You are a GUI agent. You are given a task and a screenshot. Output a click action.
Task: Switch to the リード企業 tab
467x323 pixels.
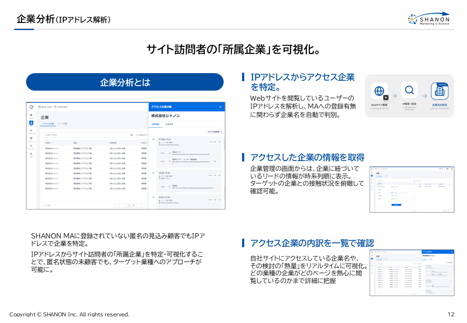62,124
